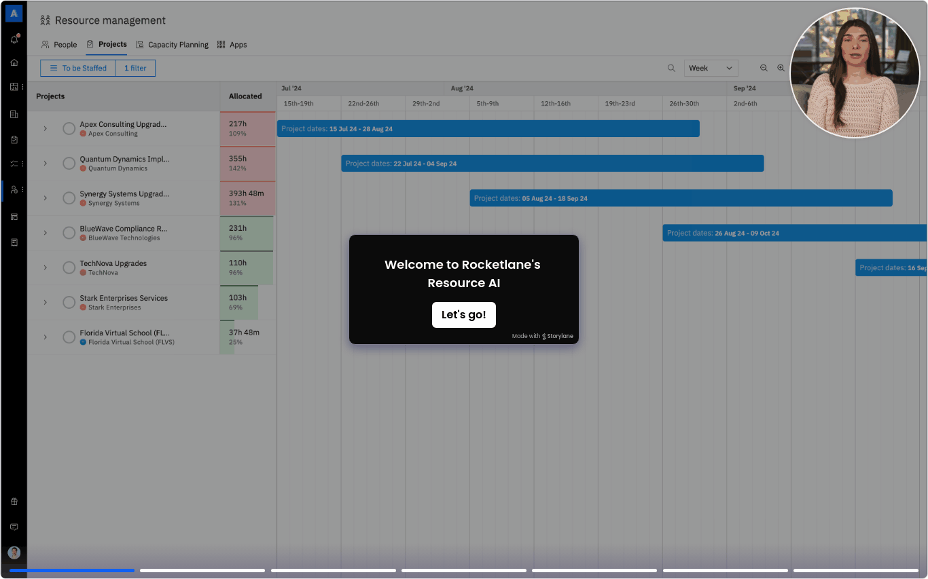Click the Let's go! button

pos(464,315)
